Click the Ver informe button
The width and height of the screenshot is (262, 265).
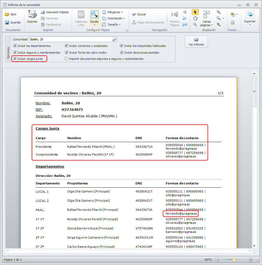click(196, 42)
